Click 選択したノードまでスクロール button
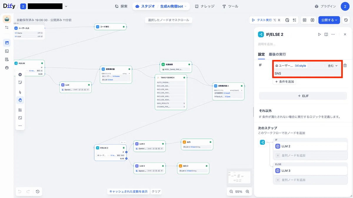 [169, 20]
